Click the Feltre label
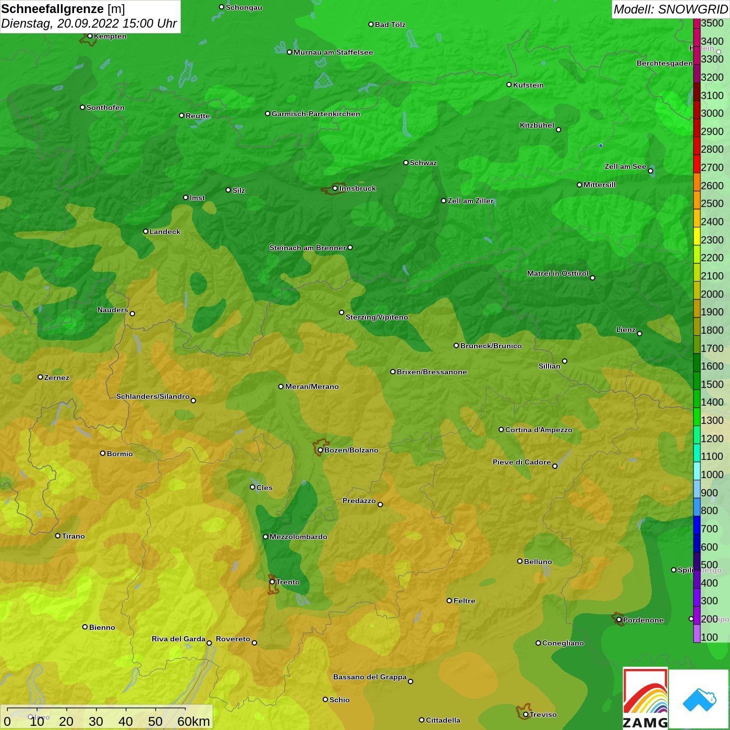 [465, 601]
